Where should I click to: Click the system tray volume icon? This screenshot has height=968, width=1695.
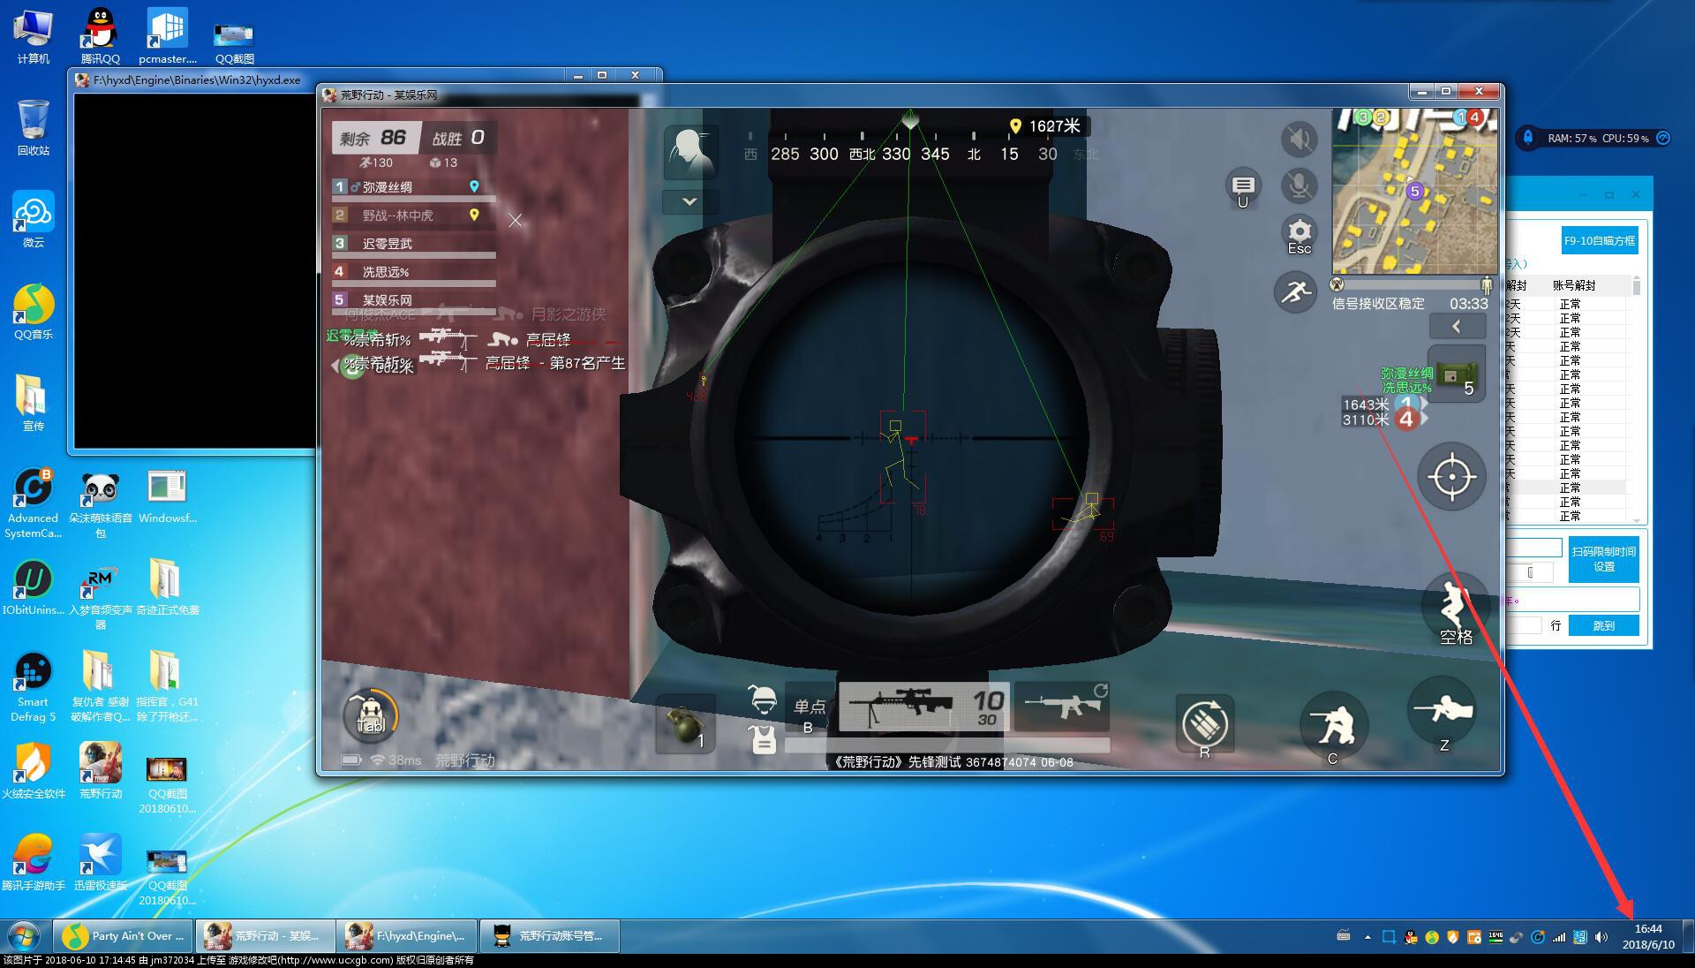coord(1601,937)
